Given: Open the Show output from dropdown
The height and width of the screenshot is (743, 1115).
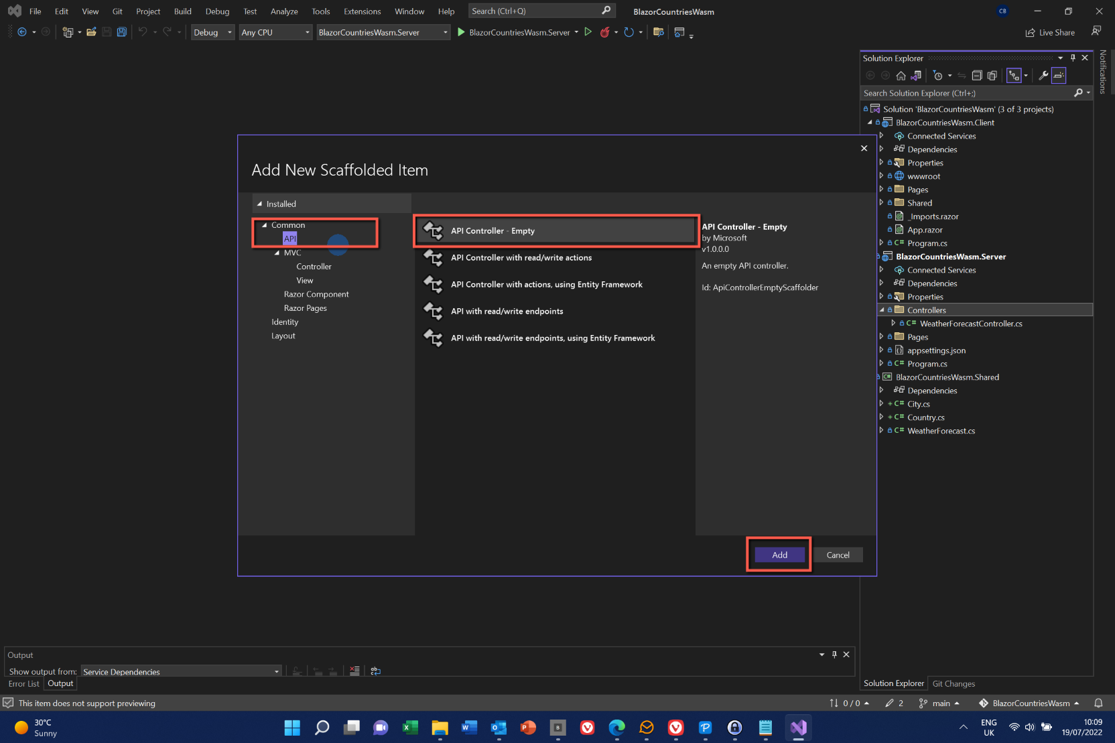Looking at the screenshot, I should coord(181,671).
